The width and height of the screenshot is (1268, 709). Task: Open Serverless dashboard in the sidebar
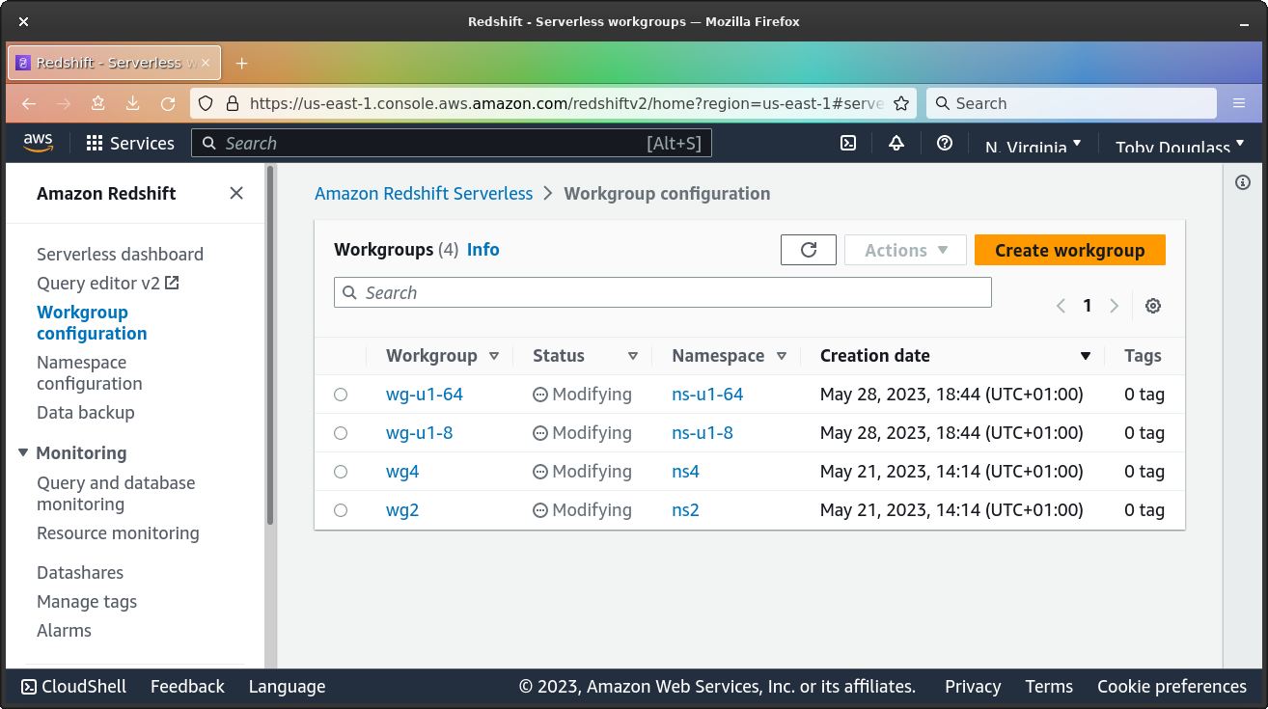pyautogui.click(x=120, y=255)
